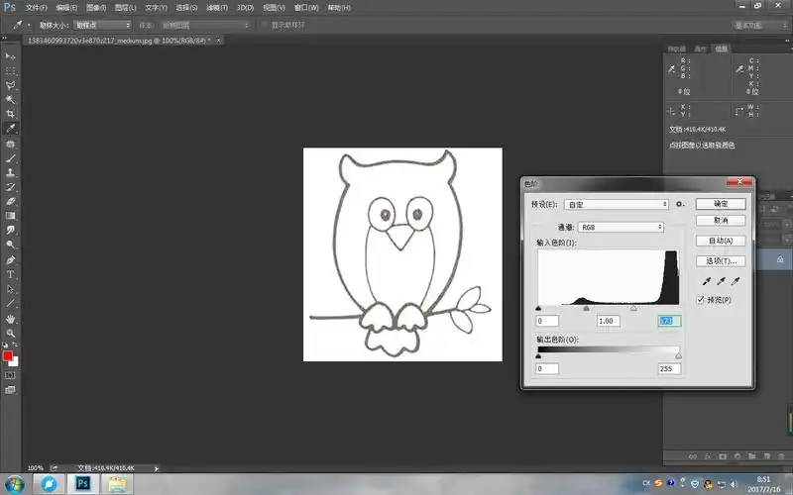Click the red foreground color swatch
This screenshot has width=793, height=495.
(x=8, y=356)
